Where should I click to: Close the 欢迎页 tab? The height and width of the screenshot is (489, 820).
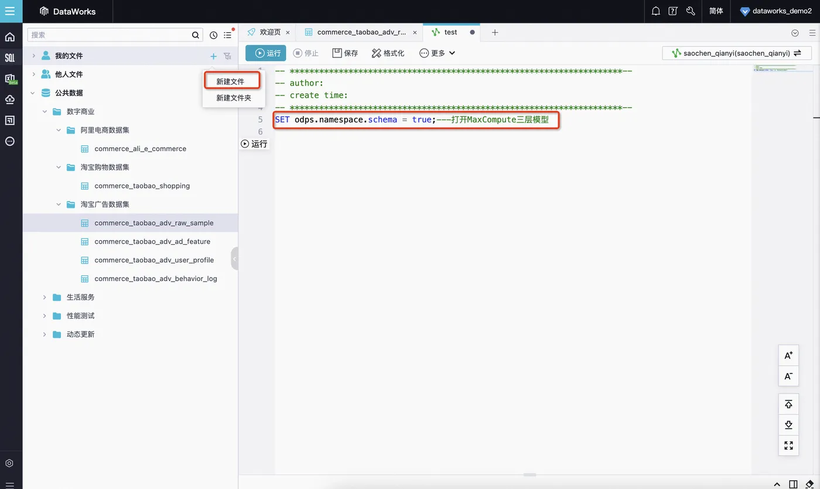click(x=288, y=33)
